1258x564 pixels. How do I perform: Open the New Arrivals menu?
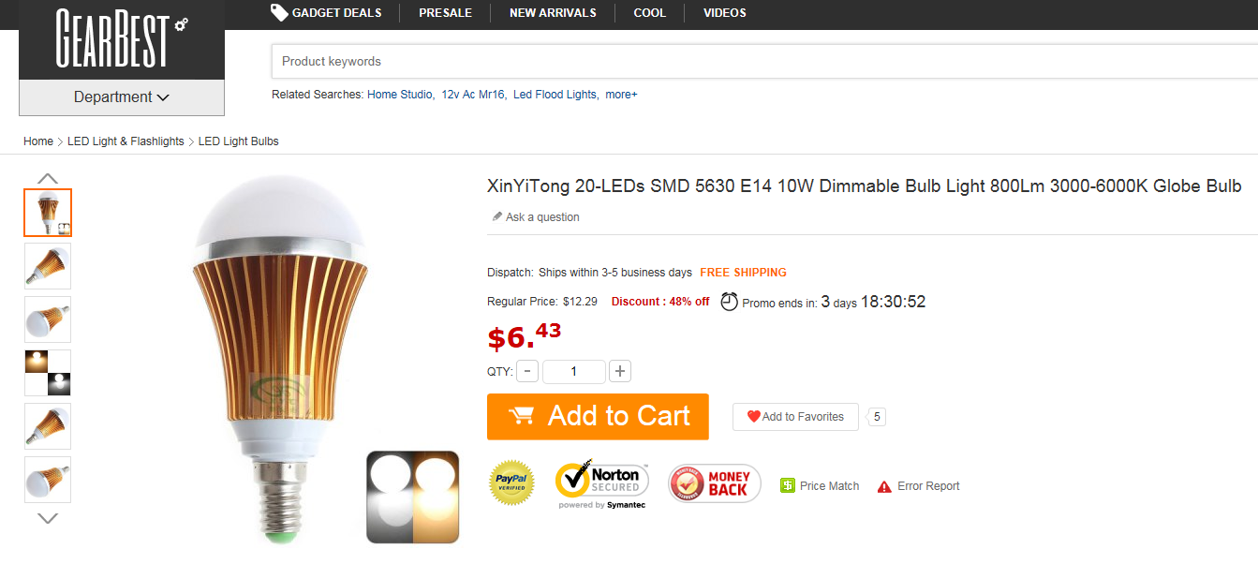[553, 13]
